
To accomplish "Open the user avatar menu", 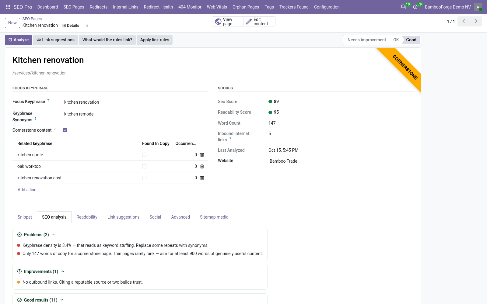I will tap(478, 7).
